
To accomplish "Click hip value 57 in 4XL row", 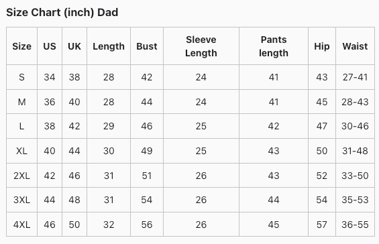I will click(322, 225).
